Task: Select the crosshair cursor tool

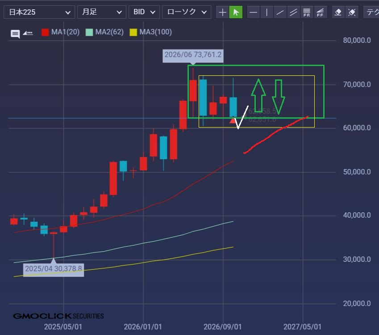Action: (x=222, y=12)
